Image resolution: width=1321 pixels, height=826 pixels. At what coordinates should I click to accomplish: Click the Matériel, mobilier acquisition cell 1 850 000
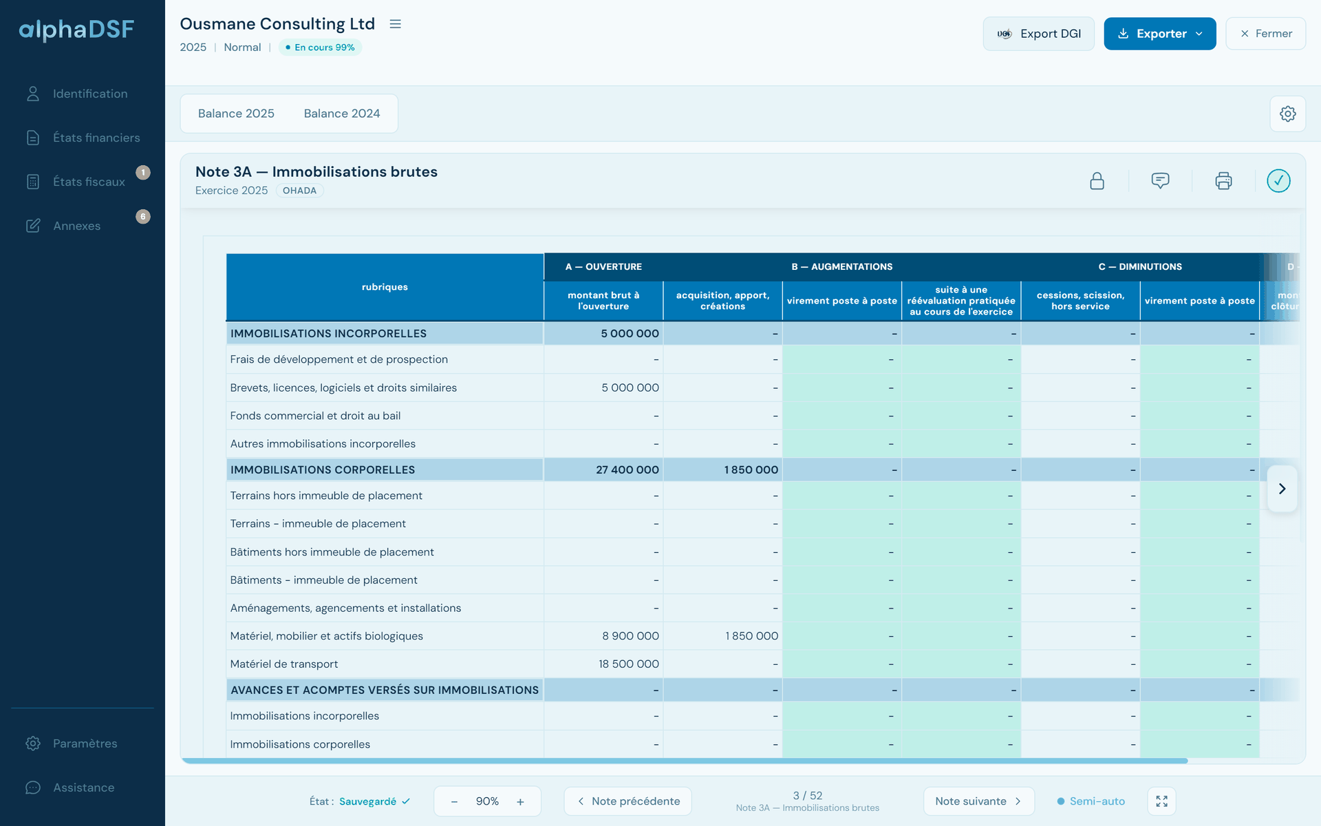[722, 636]
